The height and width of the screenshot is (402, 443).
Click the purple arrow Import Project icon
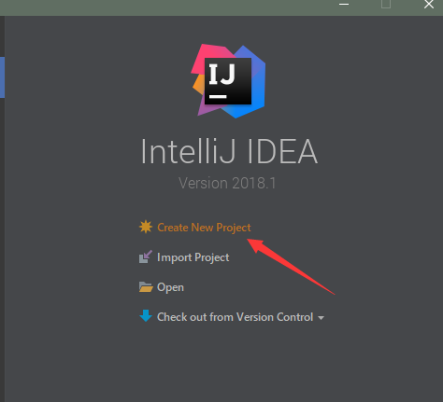coord(146,256)
